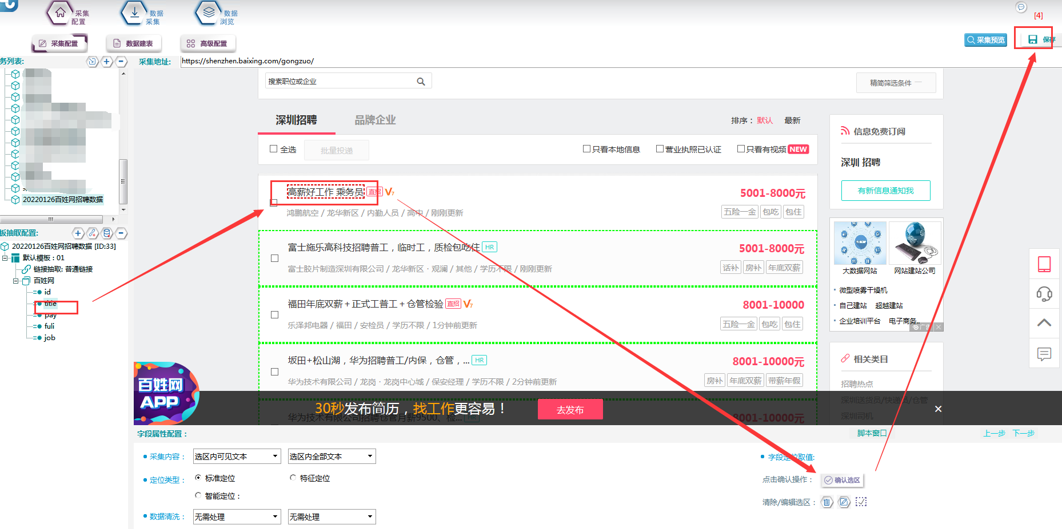This screenshot has height=529, width=1062.
Task: Open mobile preview via the phone icon
Action: click(x=1044, y=264)
